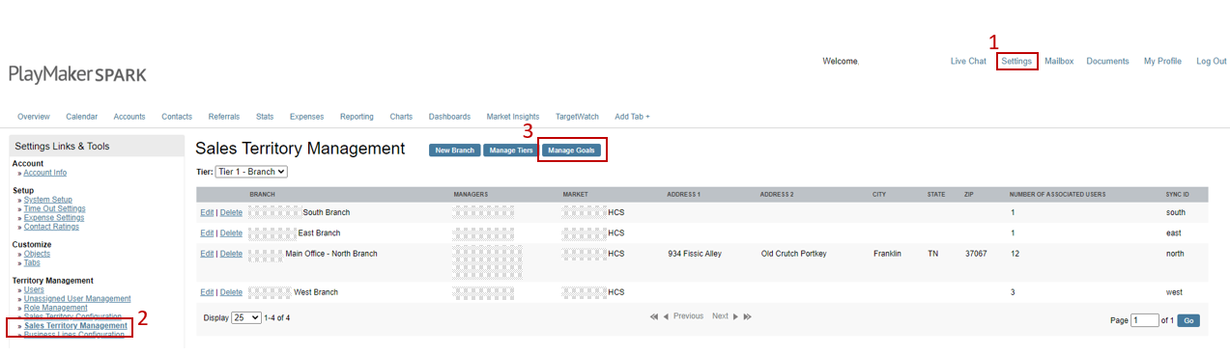Jump to last page arrow icon

pos(747,316)
